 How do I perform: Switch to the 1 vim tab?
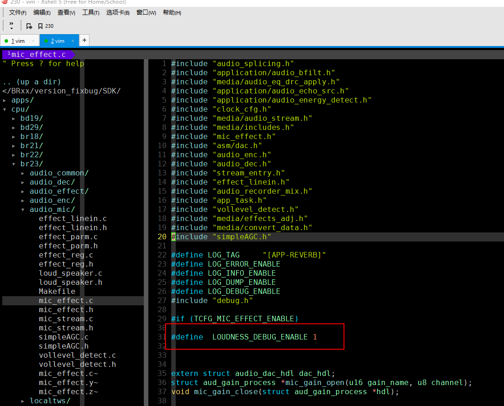click(18, 41)
